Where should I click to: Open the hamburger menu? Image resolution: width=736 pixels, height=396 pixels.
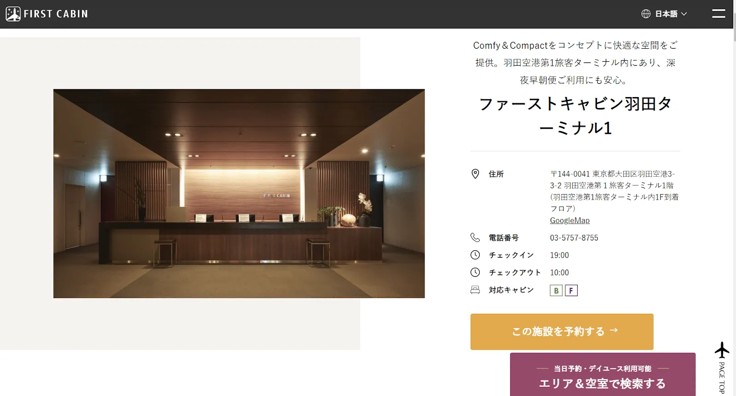click(x=719, y=14)
